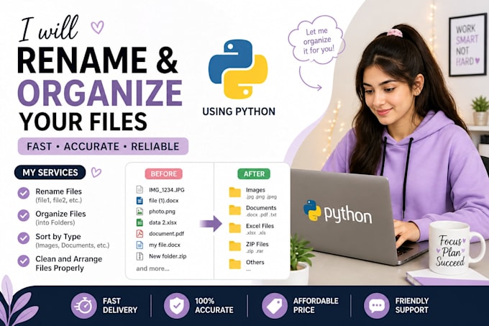The width and height of the screenshot is (489, 326).
Task: Click the WORK SMART NOT HARD wall frame
Action: (467, 45)
